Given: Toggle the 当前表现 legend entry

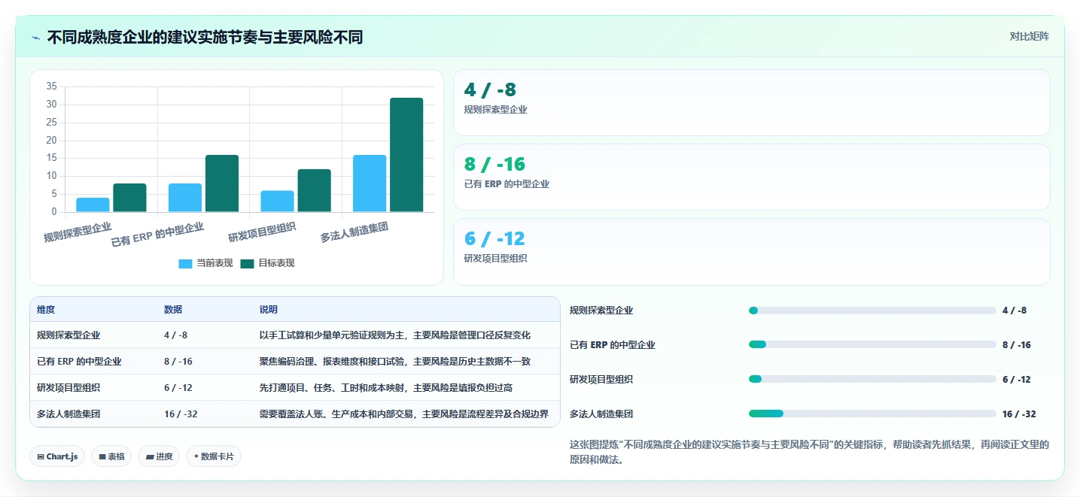Looking at the screenshot, I should point(205,263).
